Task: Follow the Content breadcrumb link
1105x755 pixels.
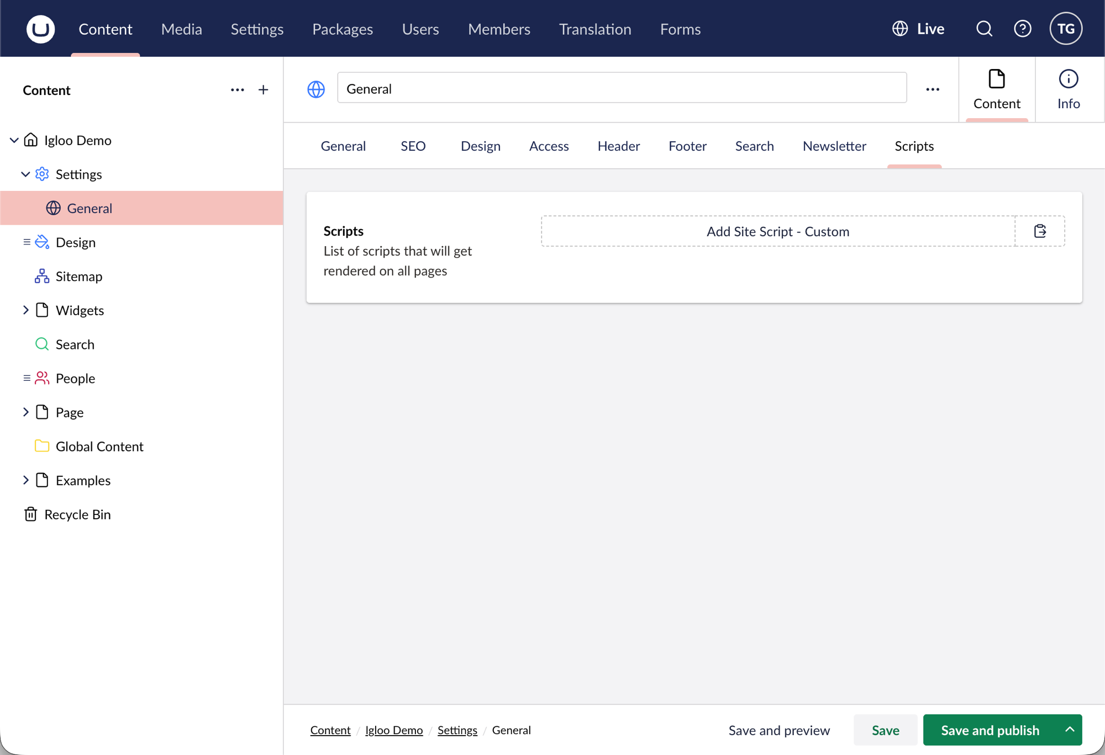Action: [x=330, y=730]
